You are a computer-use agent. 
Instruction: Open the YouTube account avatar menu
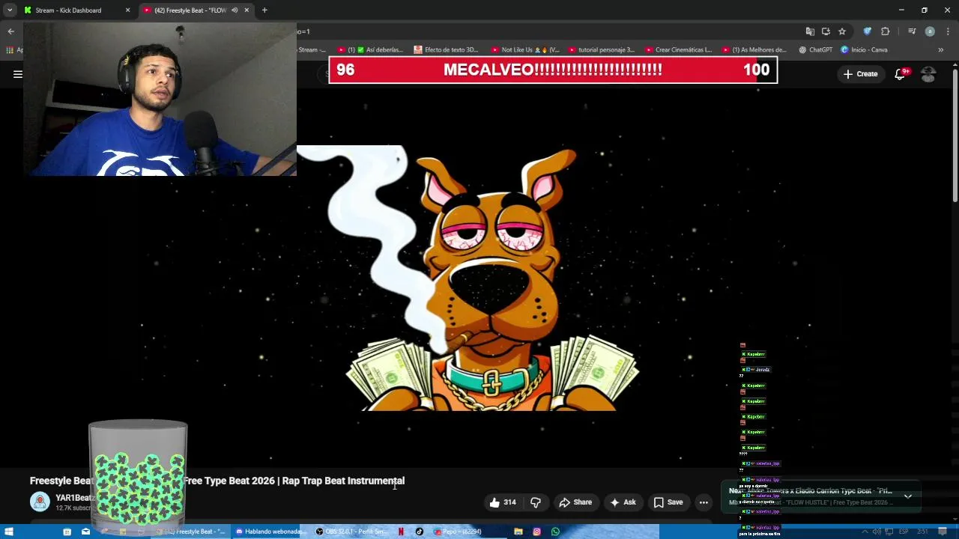click(x=928, y=74)
